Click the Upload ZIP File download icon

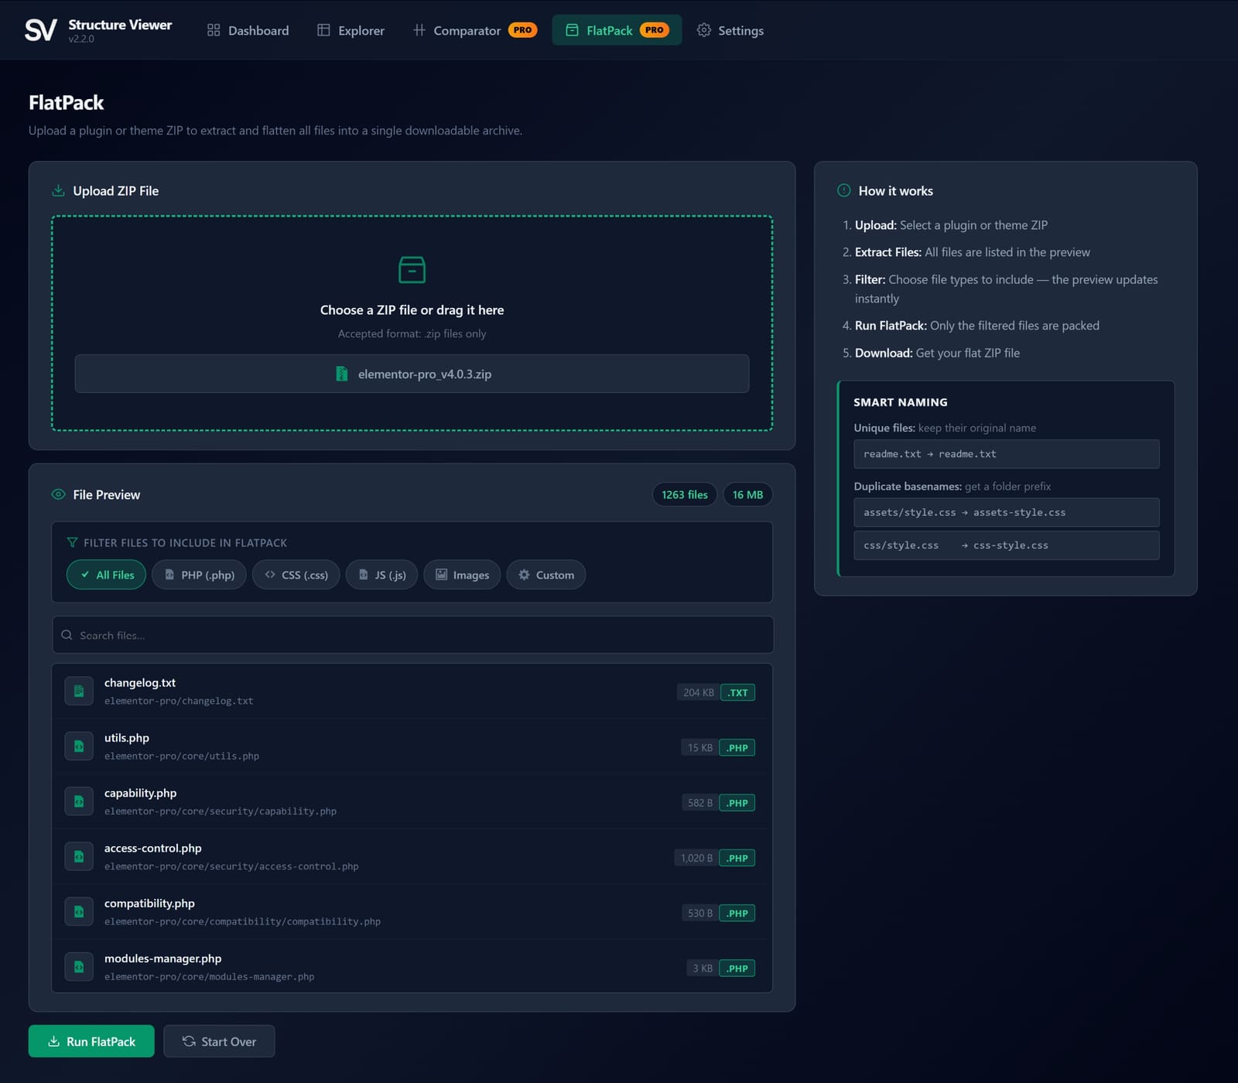(x=58, y=190)
